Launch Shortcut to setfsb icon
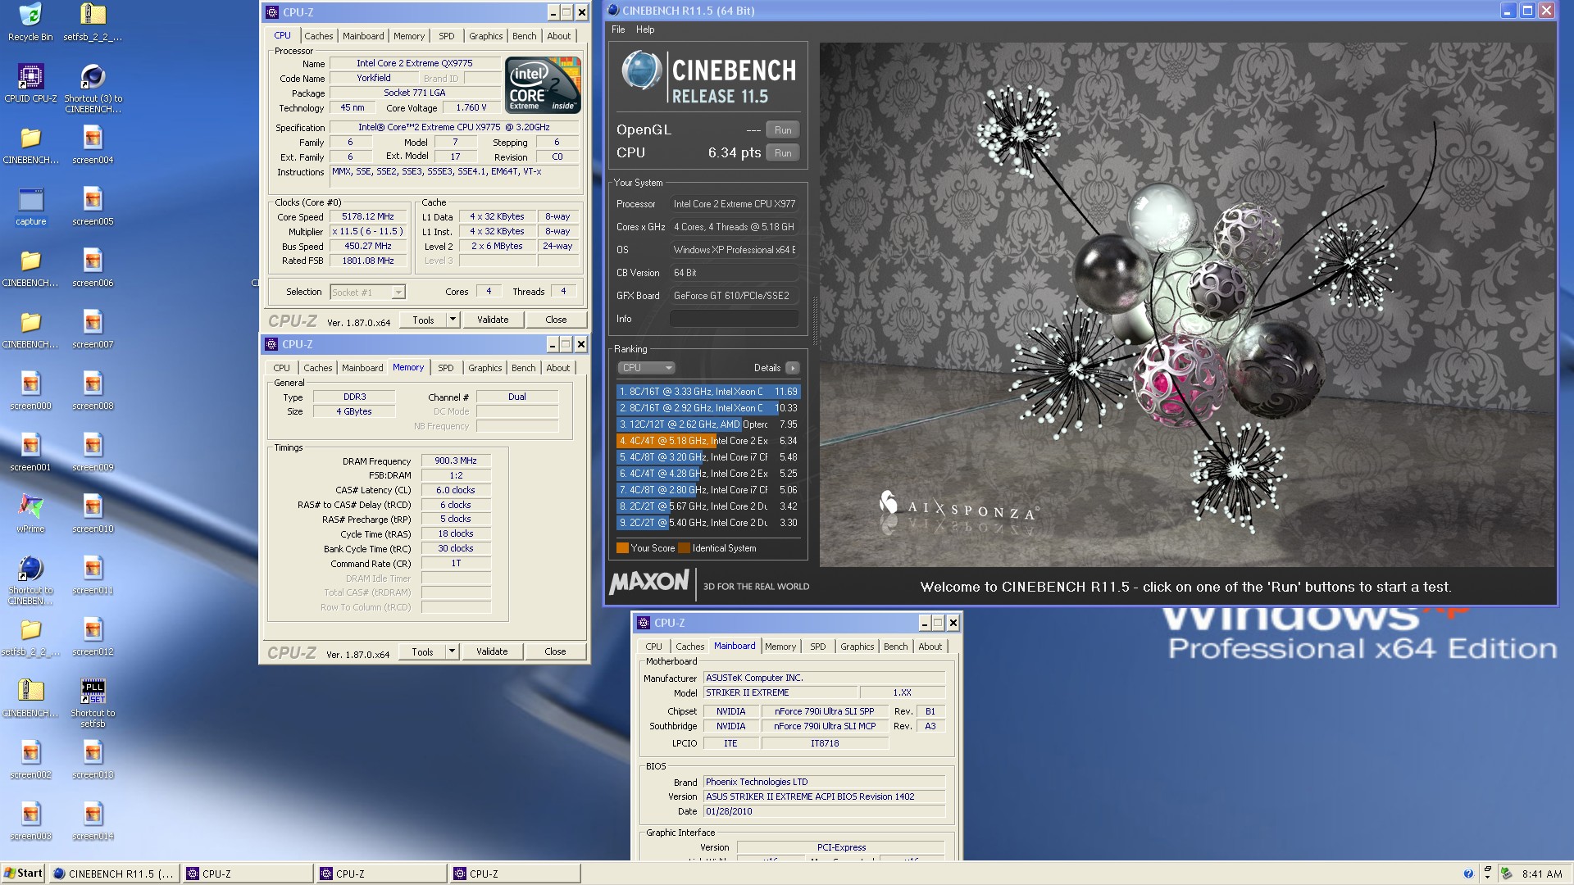This screenshot has width=1574, height=885. pyautogui.click(x=93, y=703)
